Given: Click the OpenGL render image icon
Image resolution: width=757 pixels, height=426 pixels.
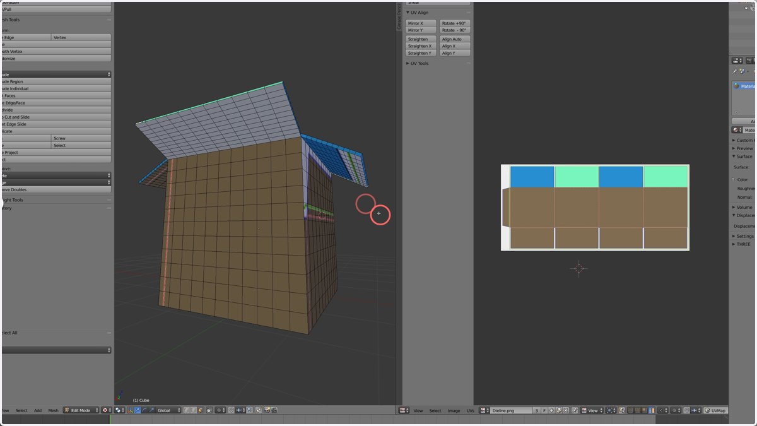Looking at the screenshot, I should pos(267,410).
